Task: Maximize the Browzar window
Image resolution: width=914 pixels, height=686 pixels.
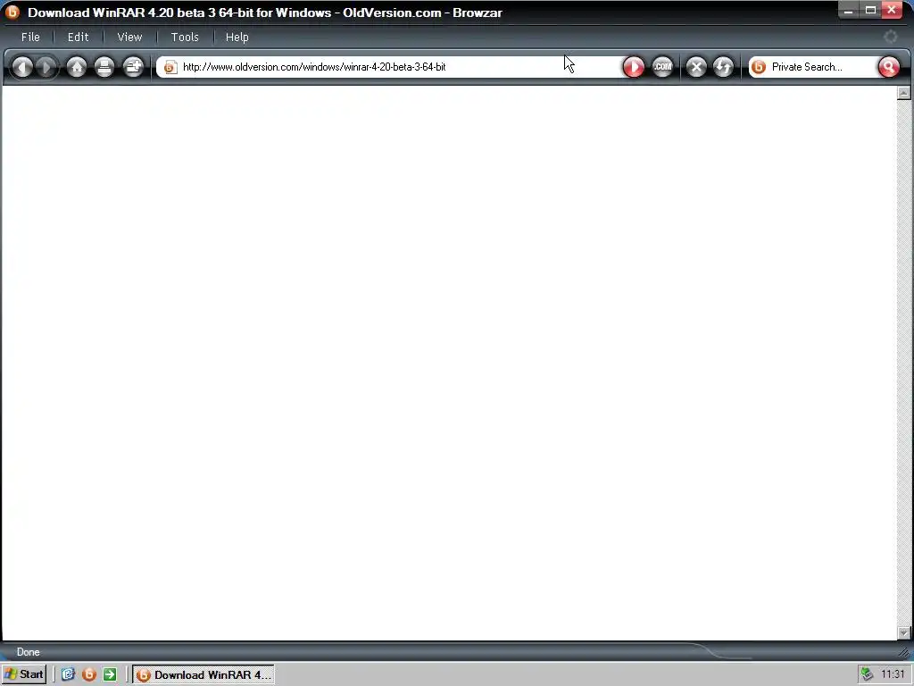Action: [870, 10]
